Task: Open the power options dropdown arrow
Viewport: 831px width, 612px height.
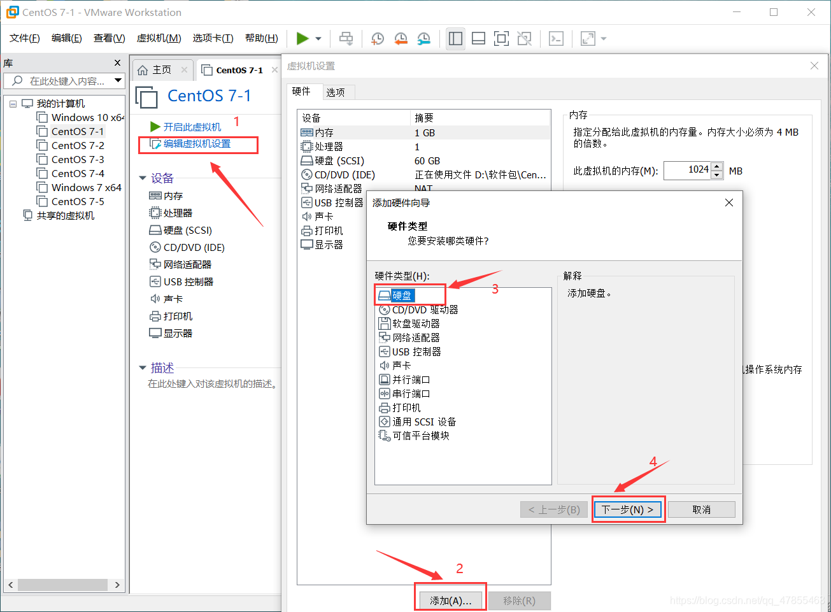Action: click(318, 39)
